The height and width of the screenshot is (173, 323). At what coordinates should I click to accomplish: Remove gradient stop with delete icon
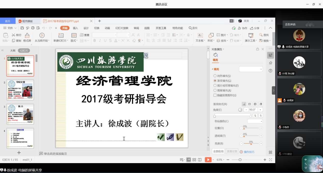tap(261, 115)
